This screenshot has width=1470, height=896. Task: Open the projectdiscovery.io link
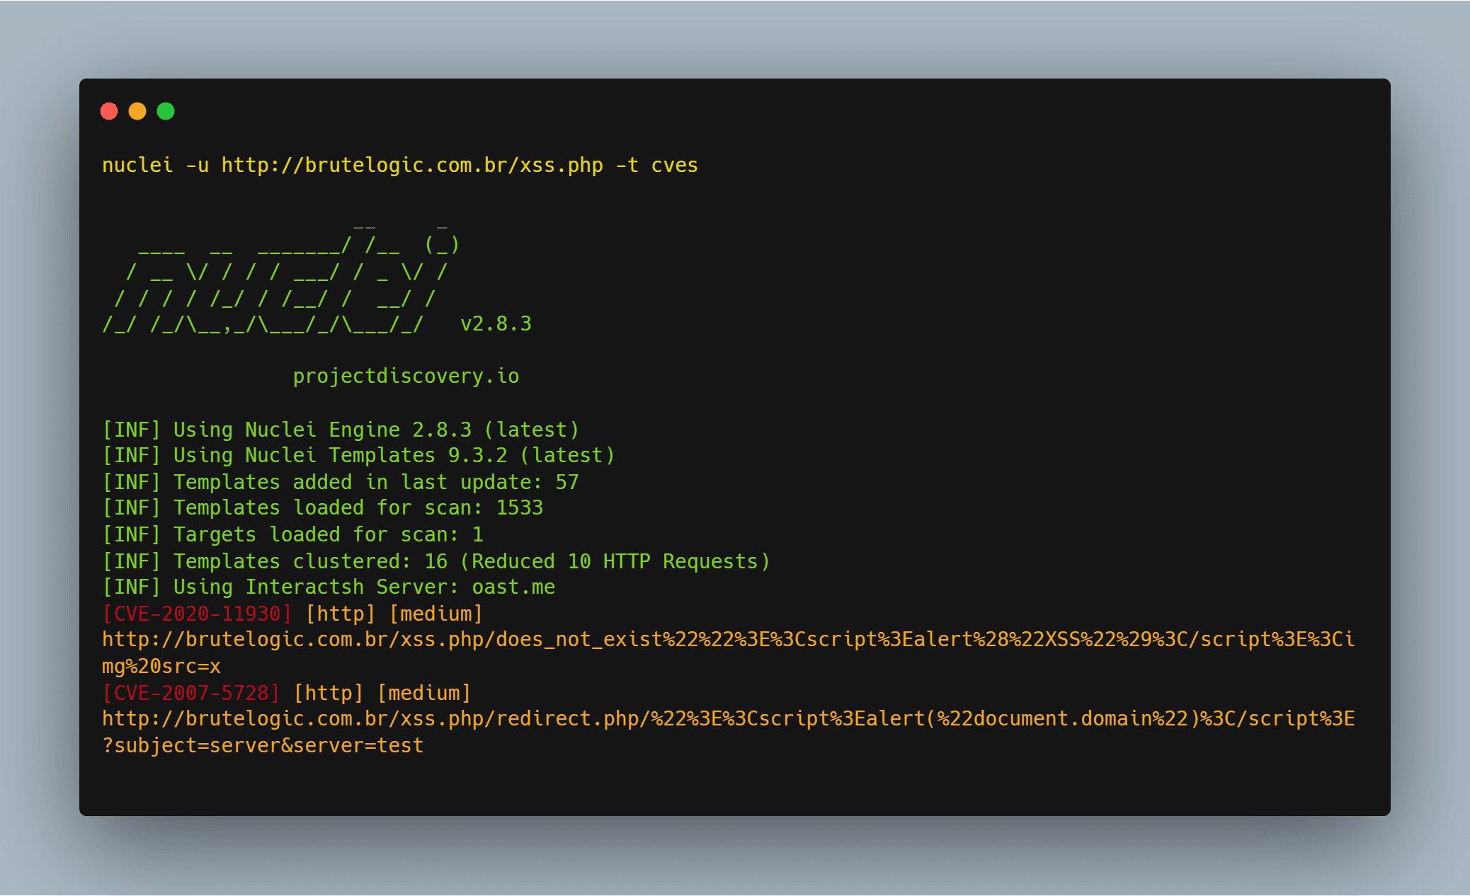pyautogui.click(x=406, y=376)
